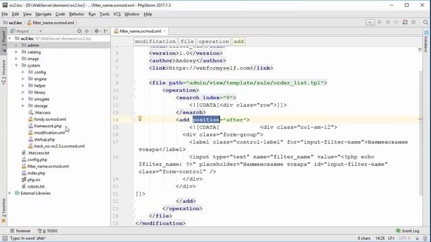
Task: Select modification.xml in the project tree
Action: (x=49, y=132)
